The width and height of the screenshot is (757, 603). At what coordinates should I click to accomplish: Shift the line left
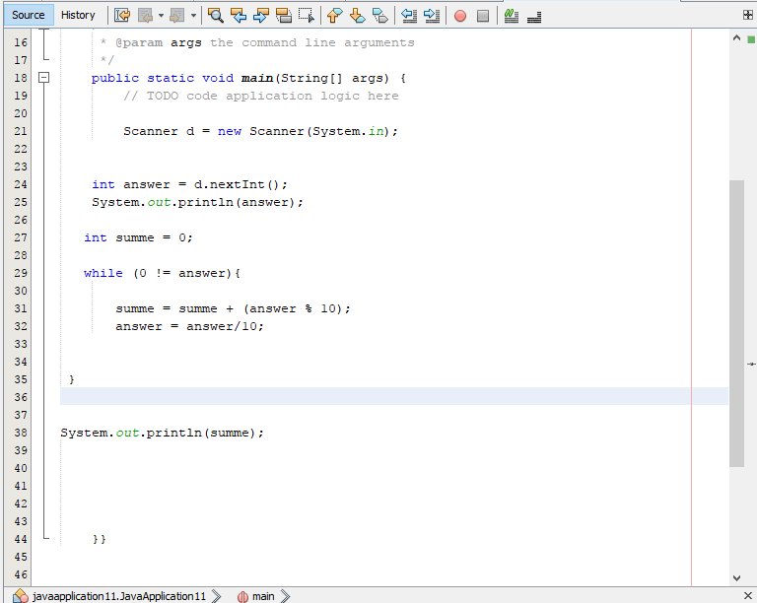coord(409,16)
